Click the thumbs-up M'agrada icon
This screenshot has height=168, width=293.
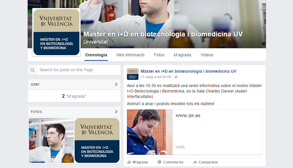pos(129,162)
